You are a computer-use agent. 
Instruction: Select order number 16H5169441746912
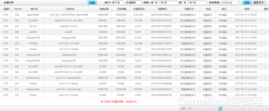pyautogui.click(x=161, y=43)
